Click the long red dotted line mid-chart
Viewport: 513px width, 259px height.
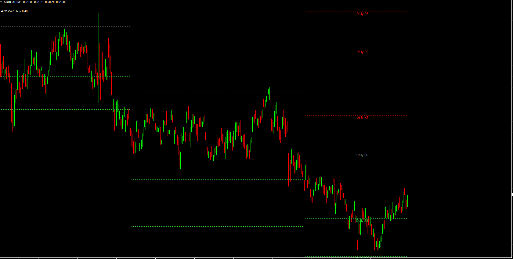tap(218, 46)
